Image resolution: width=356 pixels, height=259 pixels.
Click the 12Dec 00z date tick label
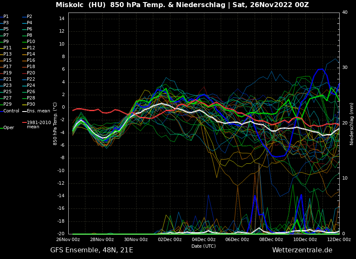(338, 240)
